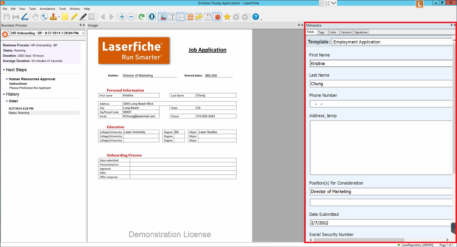Collapse the History section
457x247 pixels.
point(4,94)
